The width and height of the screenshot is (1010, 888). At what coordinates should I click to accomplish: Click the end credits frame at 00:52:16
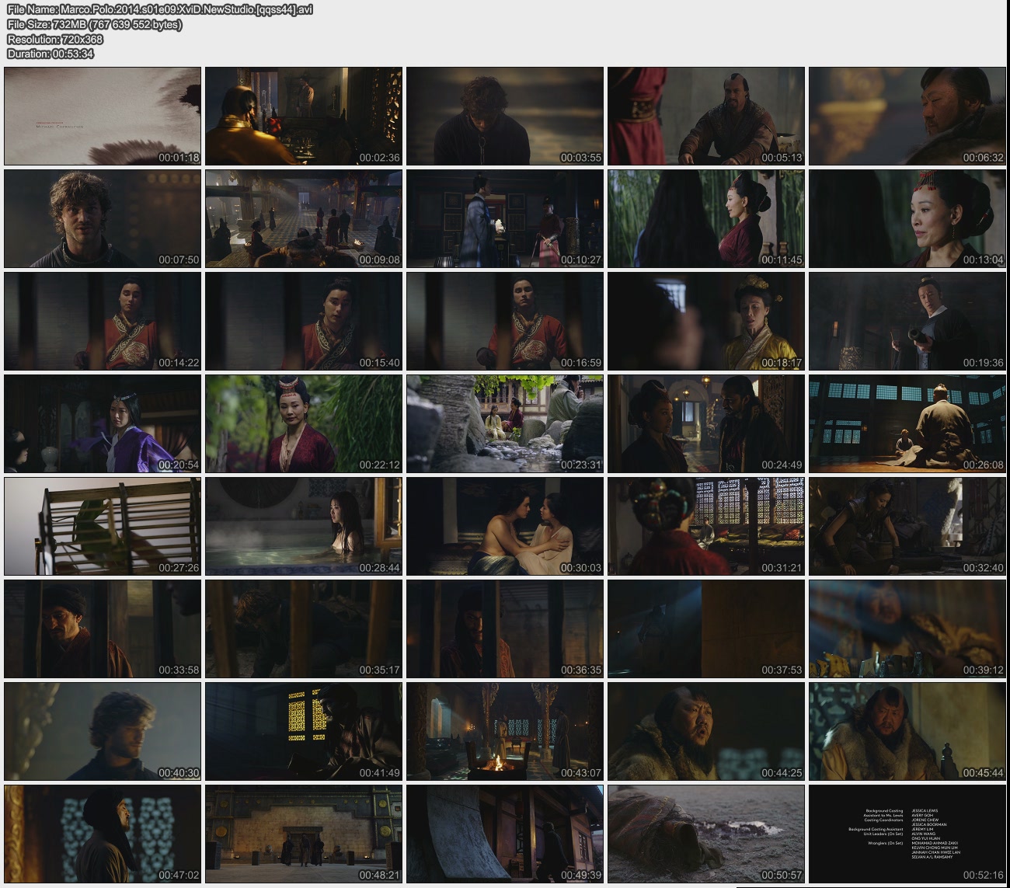point(907,834)
